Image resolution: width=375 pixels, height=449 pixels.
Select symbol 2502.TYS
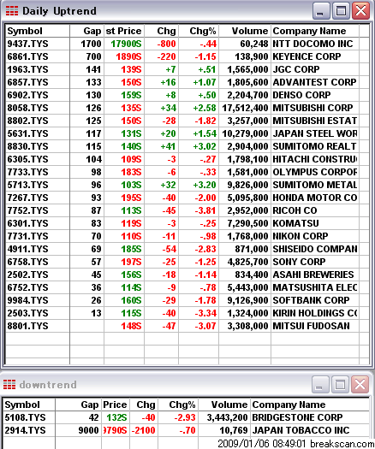pos(27,275)
